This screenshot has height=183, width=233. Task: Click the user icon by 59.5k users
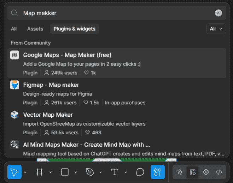47,133
